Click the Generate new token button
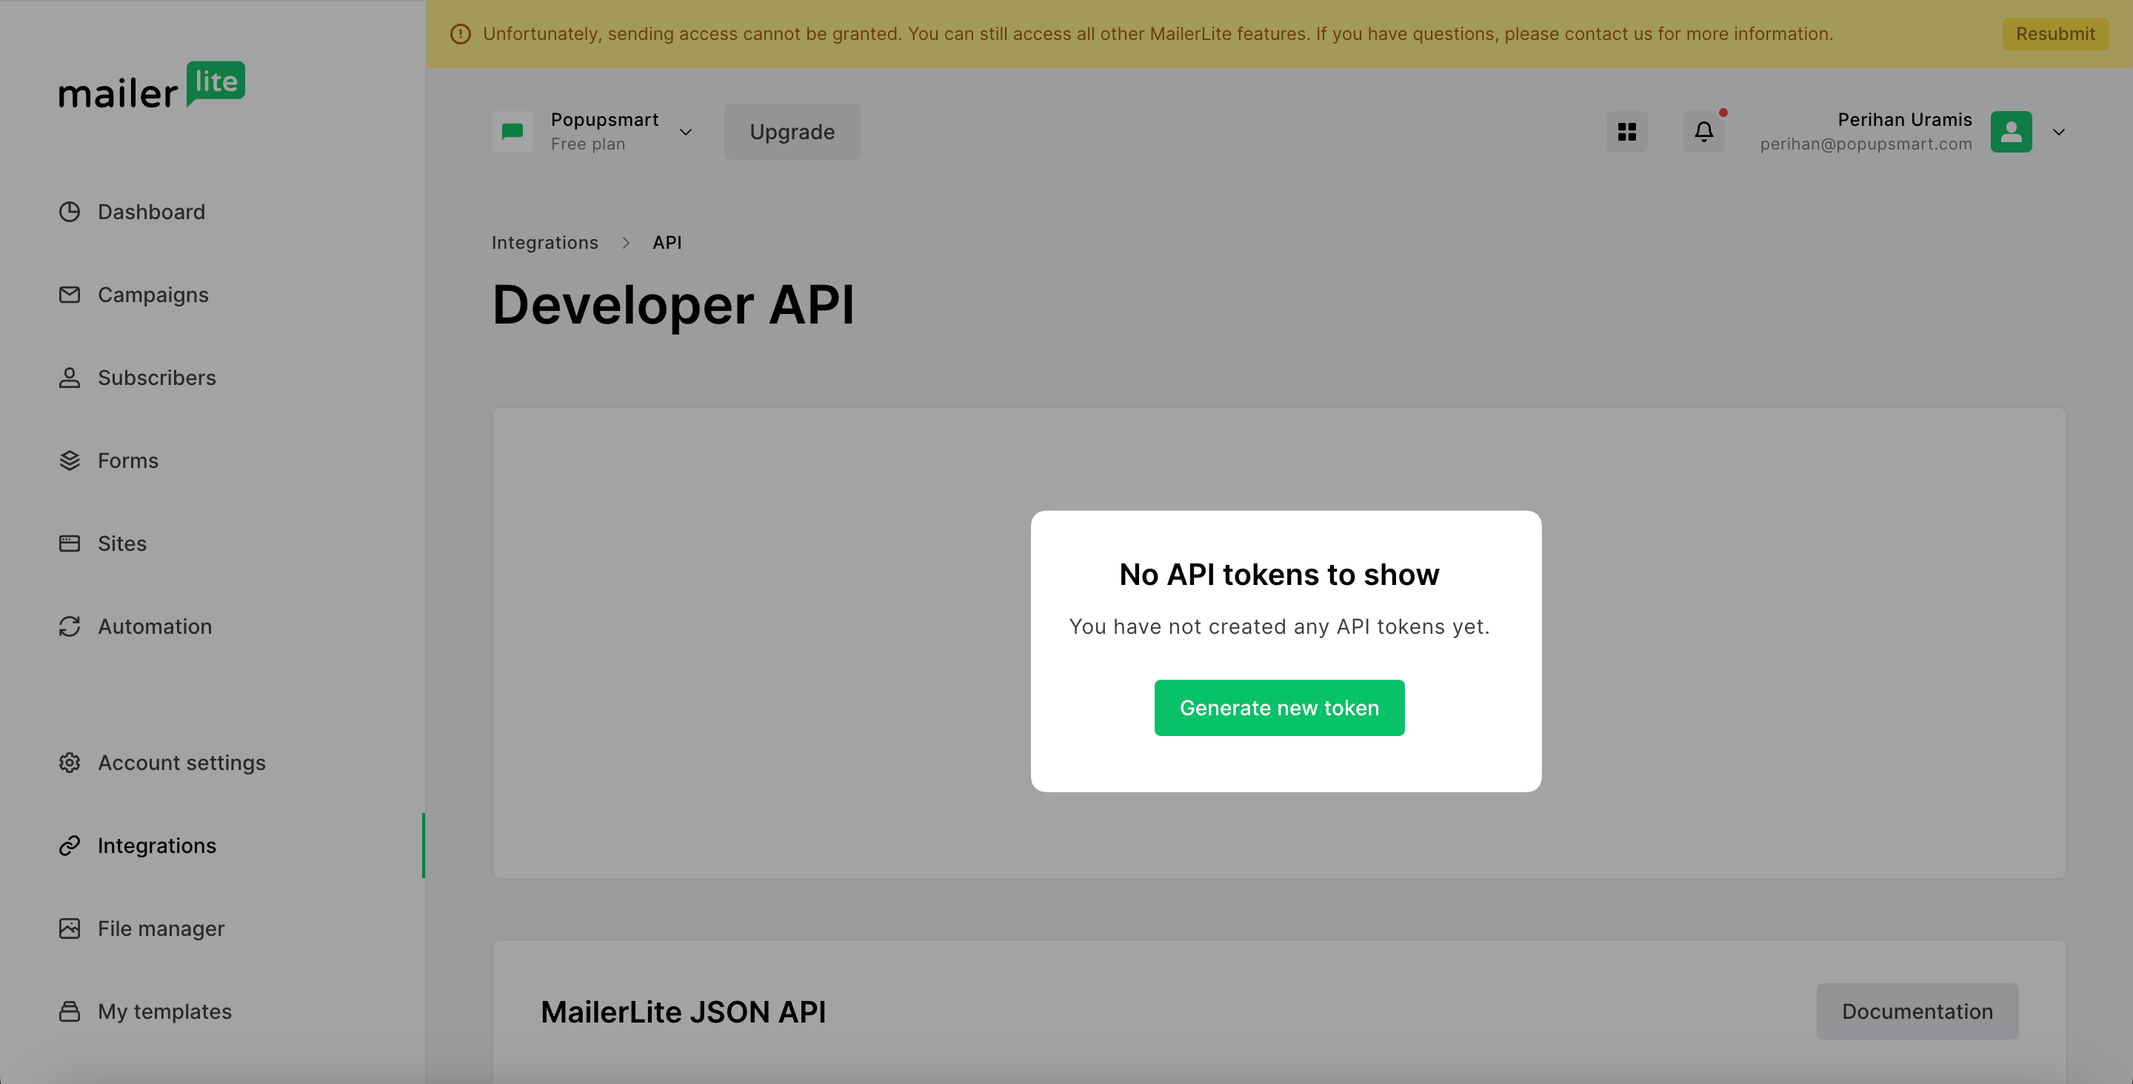This screenshot has width=2133, height=1084. (x=1279, y=706)
